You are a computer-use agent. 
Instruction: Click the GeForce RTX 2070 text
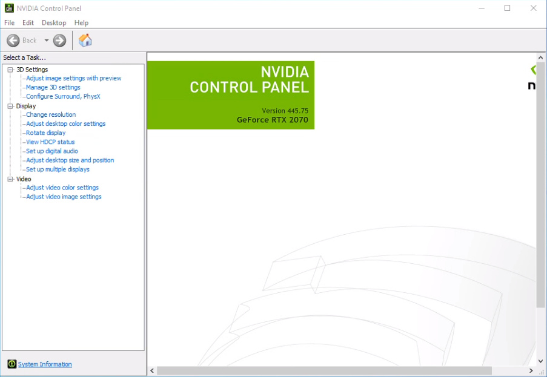273,120
